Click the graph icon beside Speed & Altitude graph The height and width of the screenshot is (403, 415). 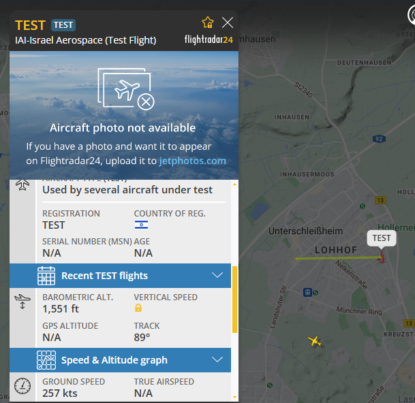point(46,360)
